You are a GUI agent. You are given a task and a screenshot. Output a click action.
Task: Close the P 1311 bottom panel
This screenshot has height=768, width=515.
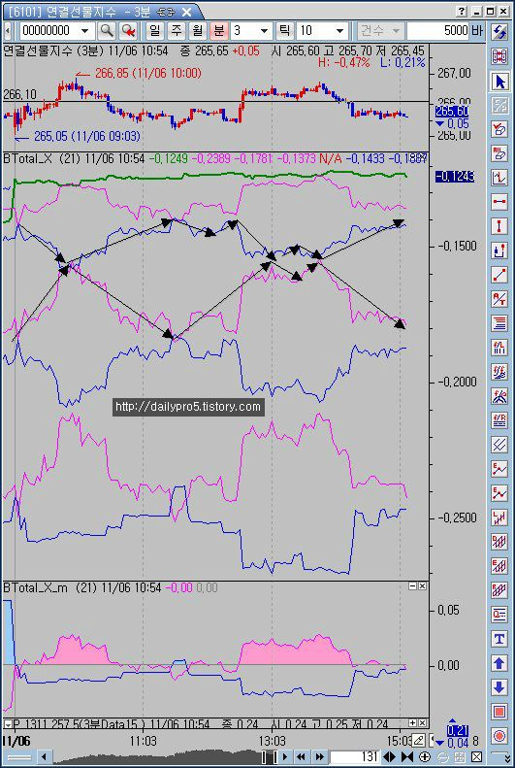tap(422, 723)
